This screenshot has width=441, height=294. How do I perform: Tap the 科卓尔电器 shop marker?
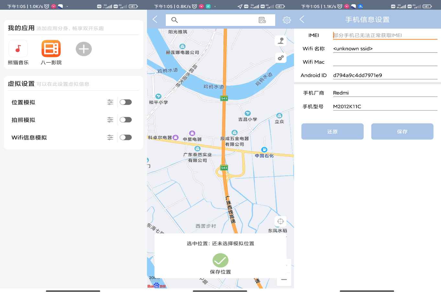[x=175, y=137]
